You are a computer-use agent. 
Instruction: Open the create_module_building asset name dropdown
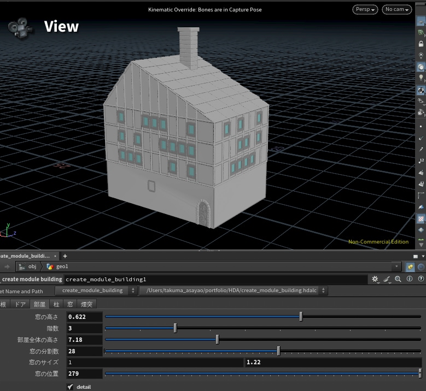point(96,291)
